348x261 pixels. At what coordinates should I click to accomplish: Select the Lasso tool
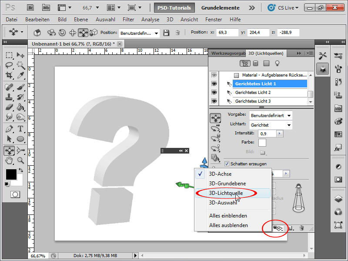[x=9, y=65]
